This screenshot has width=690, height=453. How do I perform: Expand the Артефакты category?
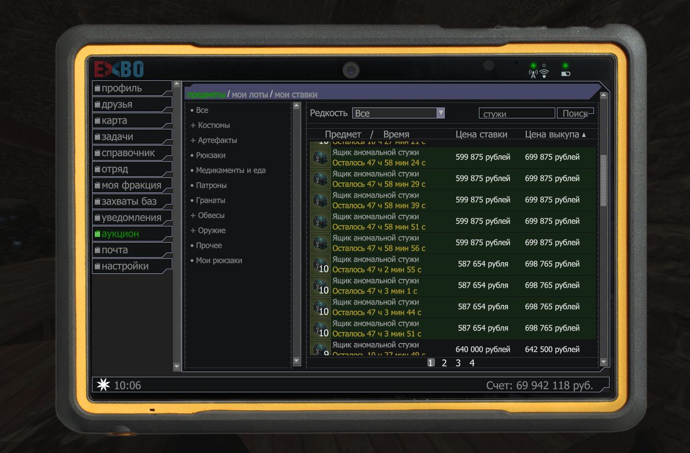193,140
